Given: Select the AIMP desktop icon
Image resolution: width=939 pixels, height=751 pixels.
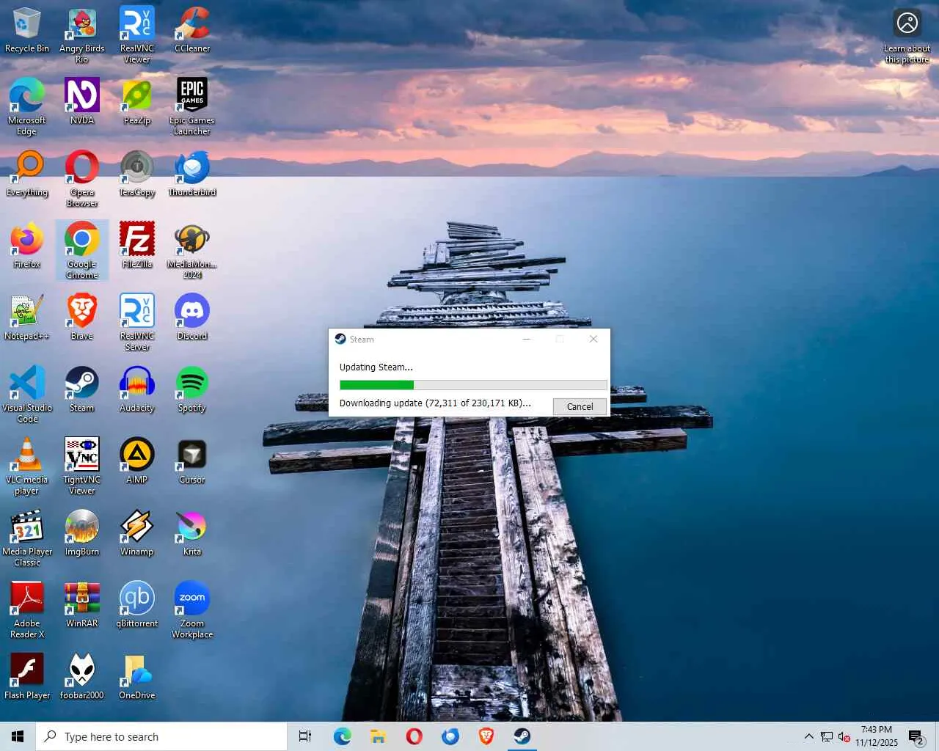Looking at the screenshot, I should [137, 461].
